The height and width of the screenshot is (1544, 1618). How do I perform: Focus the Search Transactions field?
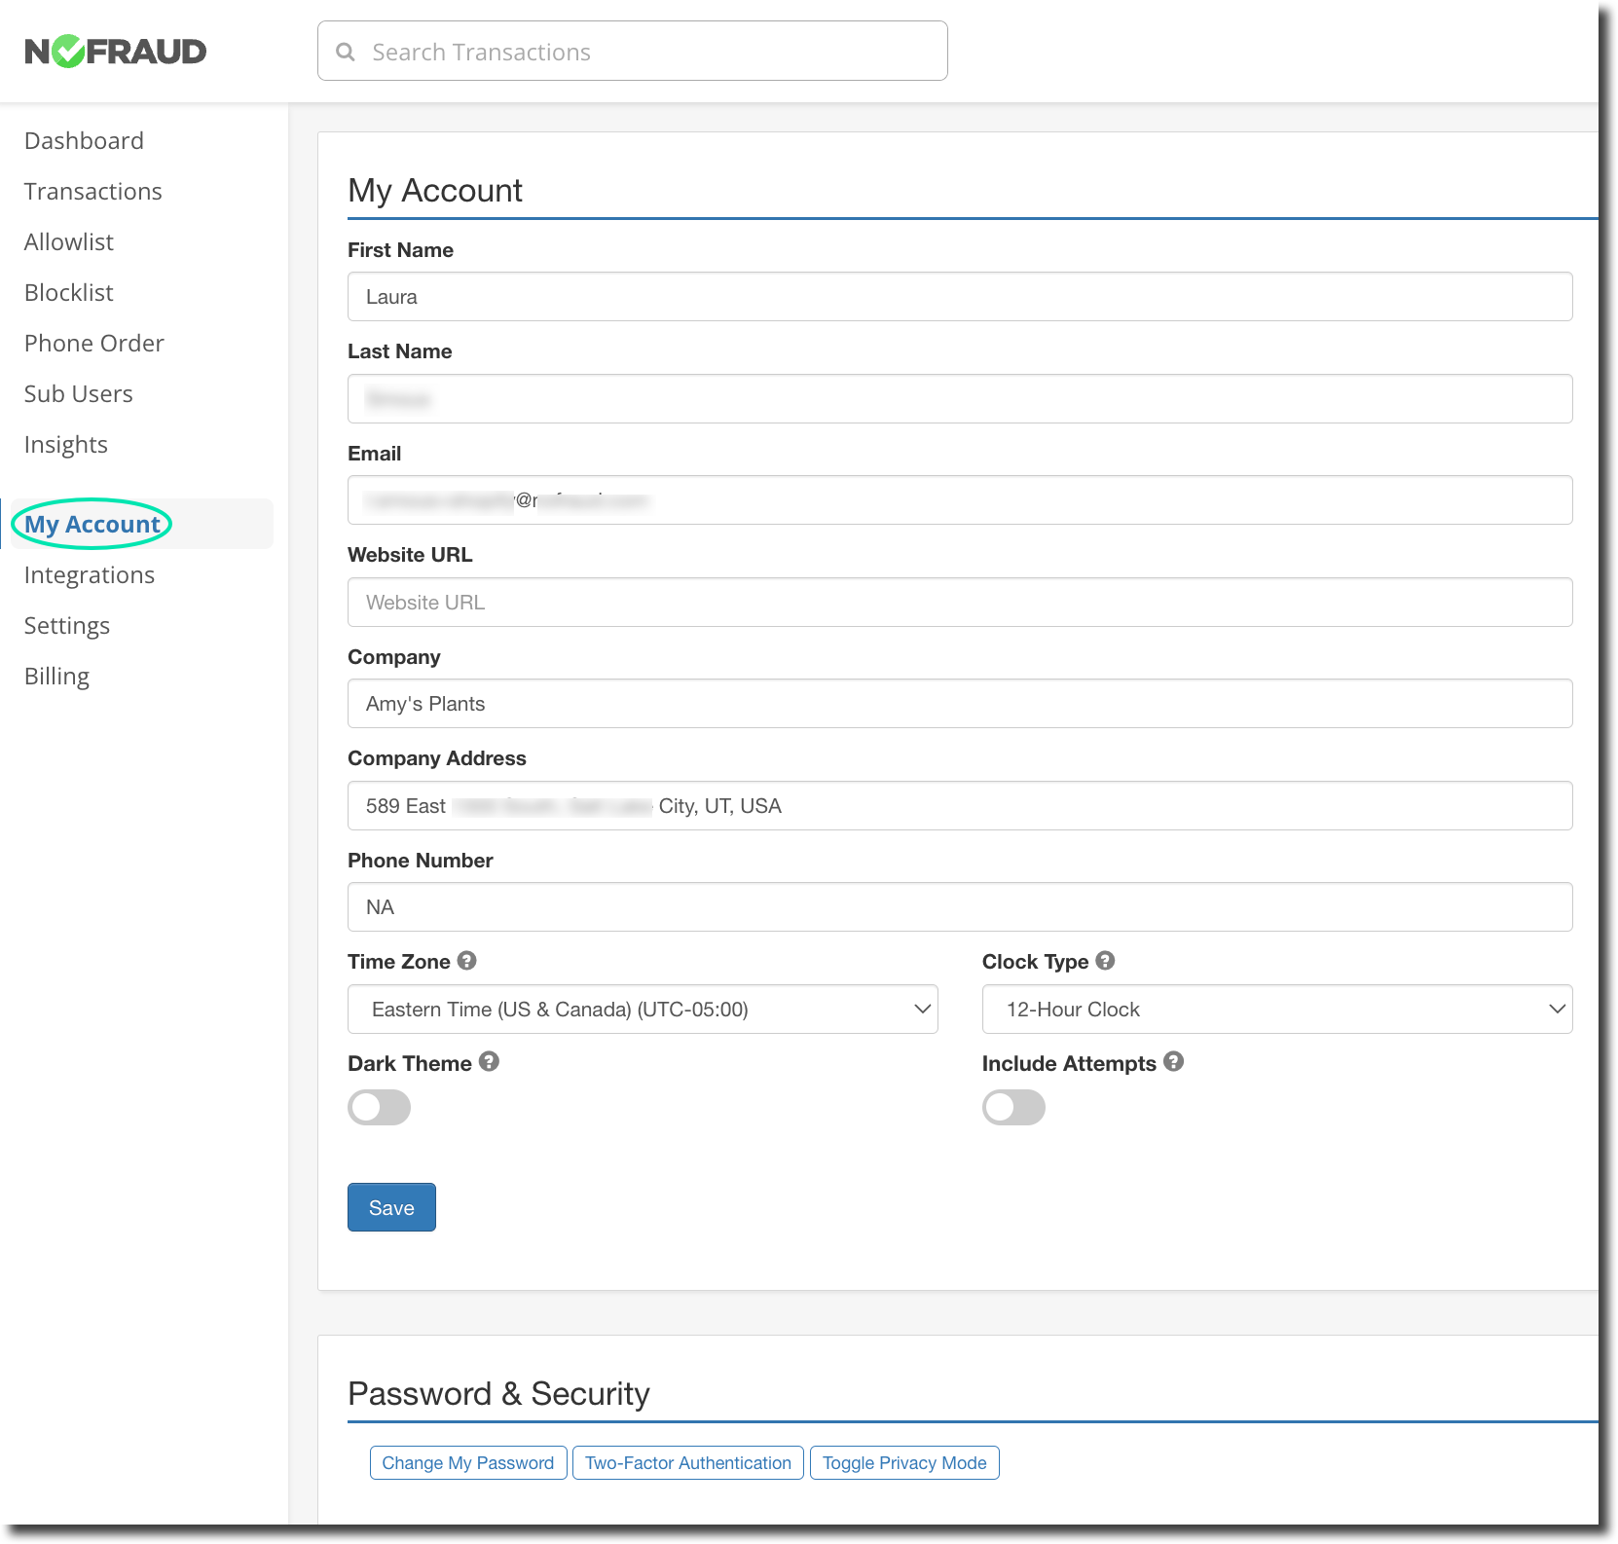(643, 52)
